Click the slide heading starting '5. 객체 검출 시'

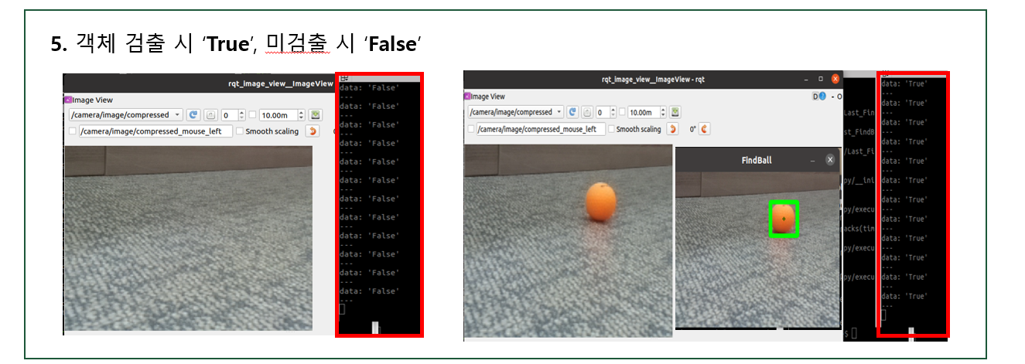click(x=235, y=44)
